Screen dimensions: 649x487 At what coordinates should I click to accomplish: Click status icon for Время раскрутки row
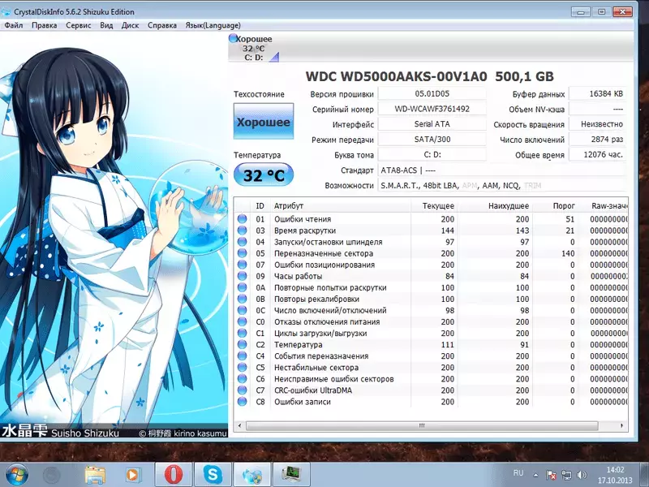coord(242,231)
